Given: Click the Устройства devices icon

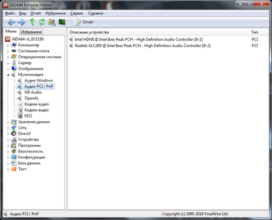Looking at the screenshot, I should [14, 140].
